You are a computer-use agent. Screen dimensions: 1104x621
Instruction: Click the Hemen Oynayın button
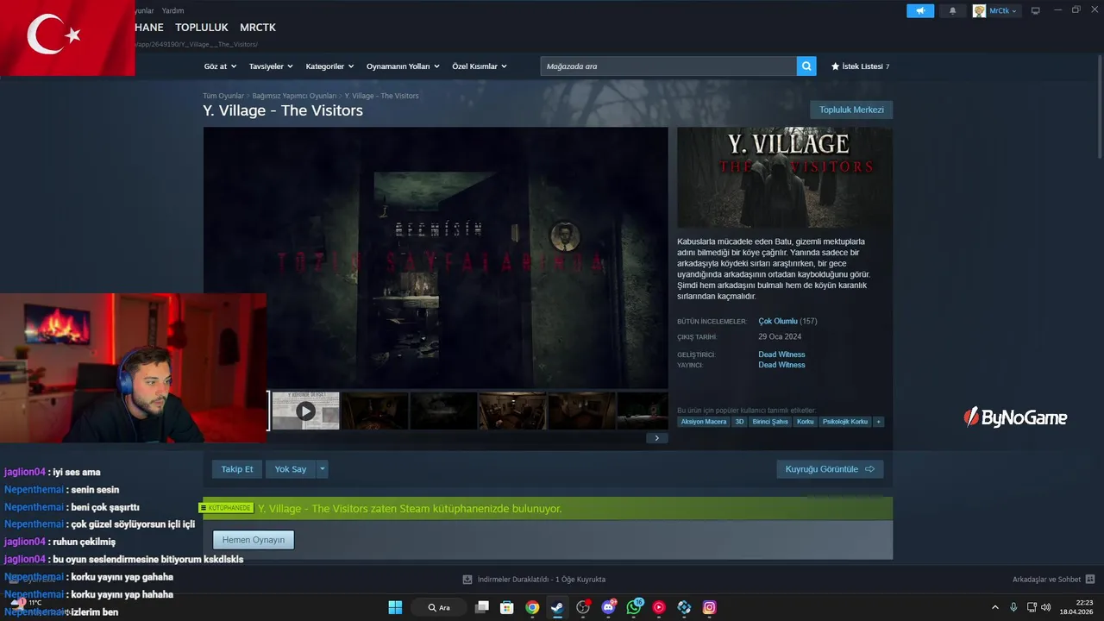click(254, 540)
